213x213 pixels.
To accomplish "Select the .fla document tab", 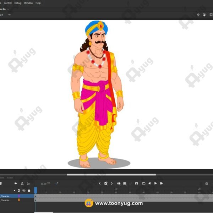I will (3, 9).
